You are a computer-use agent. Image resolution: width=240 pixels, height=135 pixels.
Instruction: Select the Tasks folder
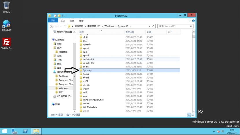(129, 74)
